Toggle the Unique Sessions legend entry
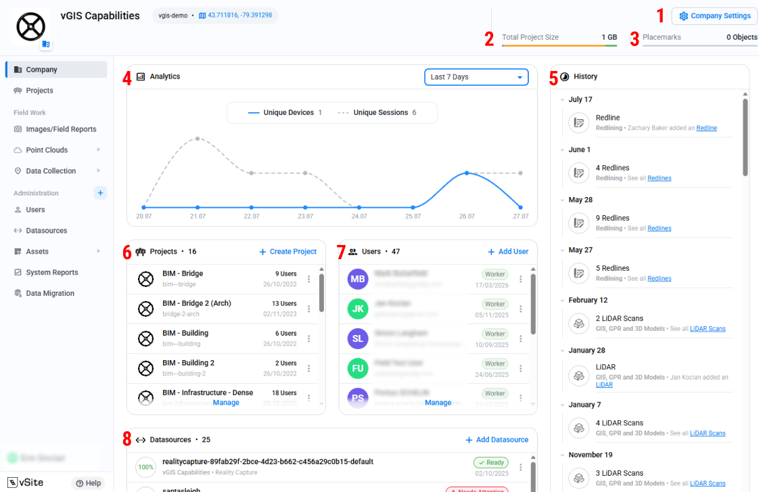The image size is (759, 492). [x=377, y=112]
